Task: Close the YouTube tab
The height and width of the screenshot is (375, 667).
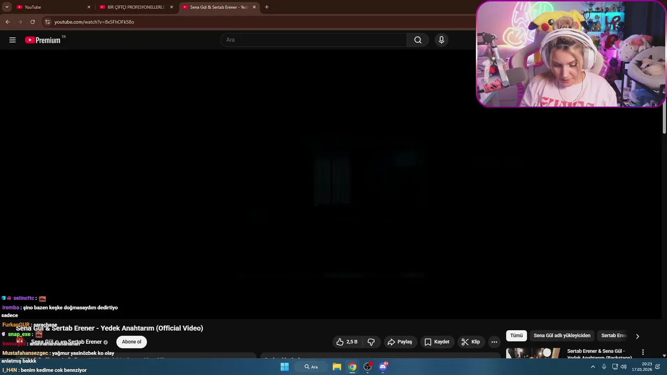Action: tap(89, 7)
